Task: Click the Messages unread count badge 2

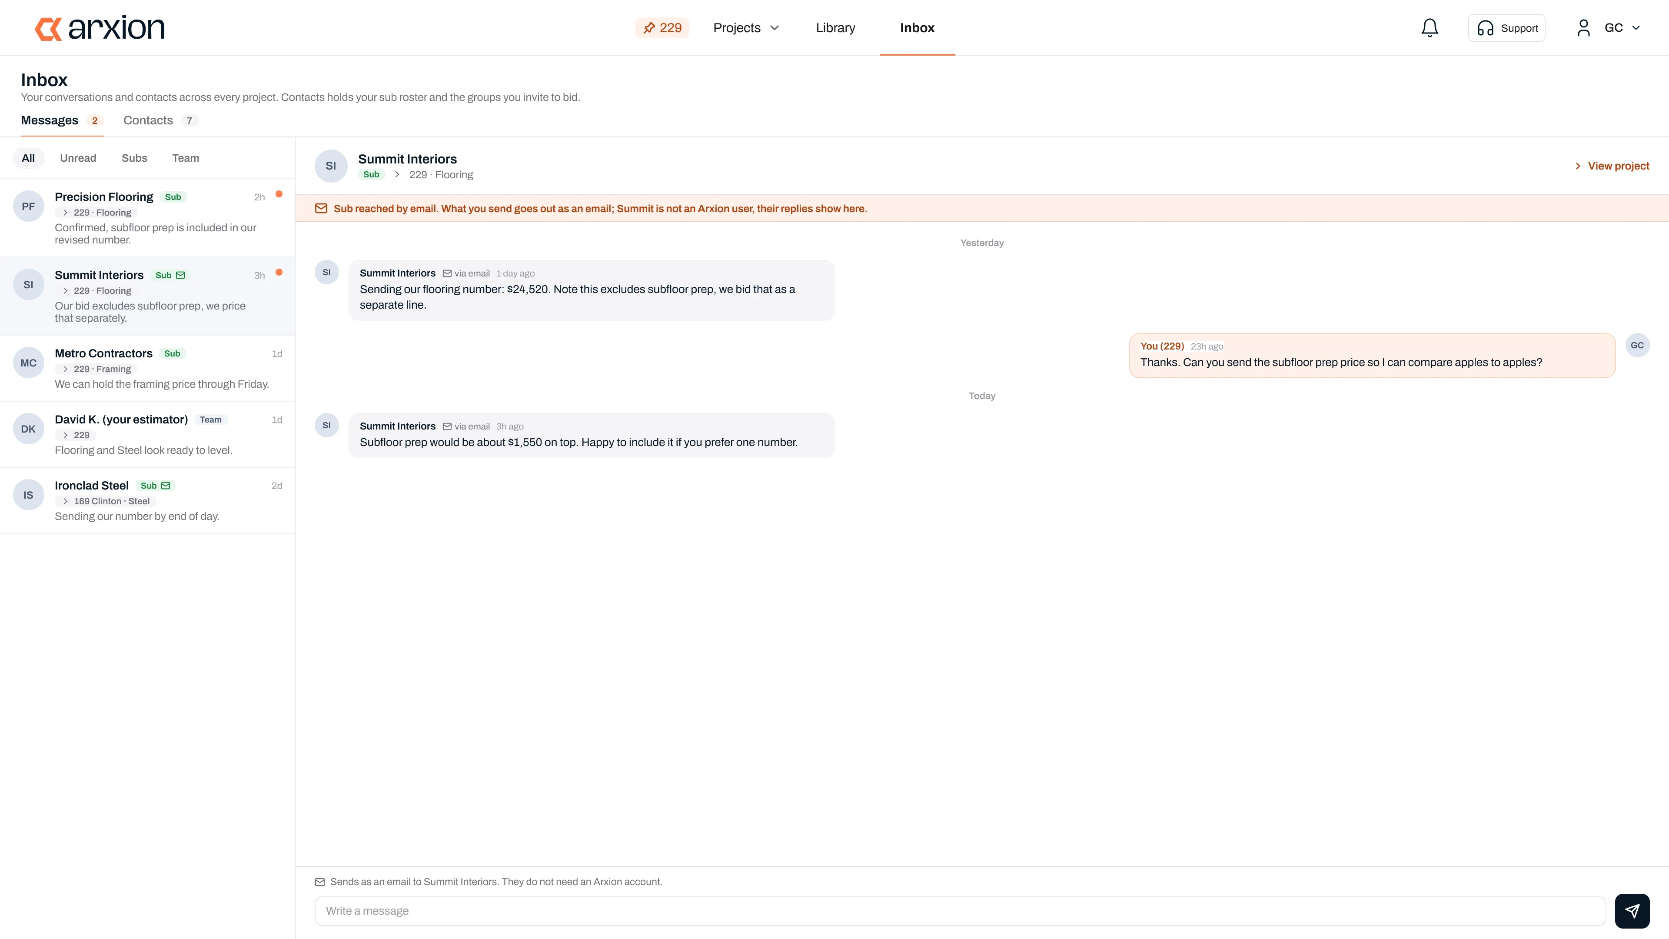Action: click(x=95, y=120)
